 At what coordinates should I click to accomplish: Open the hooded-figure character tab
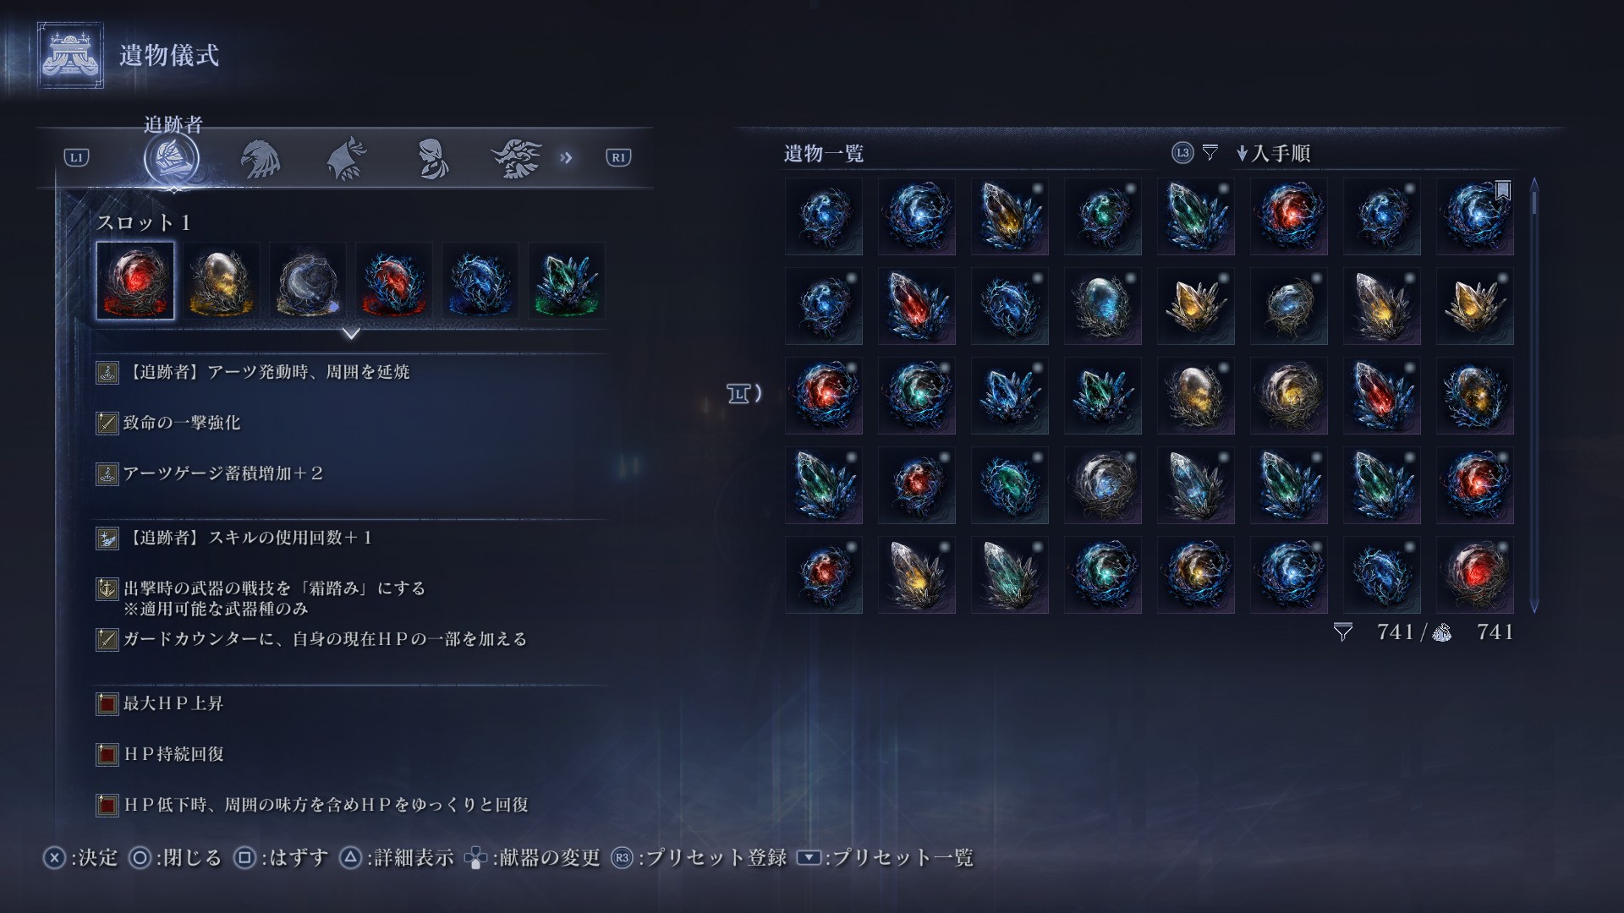click(x=346, y=158)
